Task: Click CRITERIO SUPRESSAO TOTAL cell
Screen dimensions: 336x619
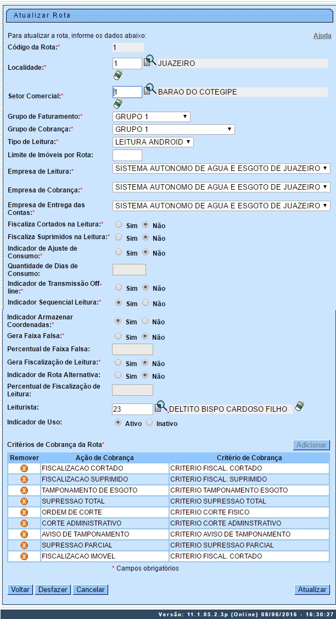Action: click(x=249, y=501)
